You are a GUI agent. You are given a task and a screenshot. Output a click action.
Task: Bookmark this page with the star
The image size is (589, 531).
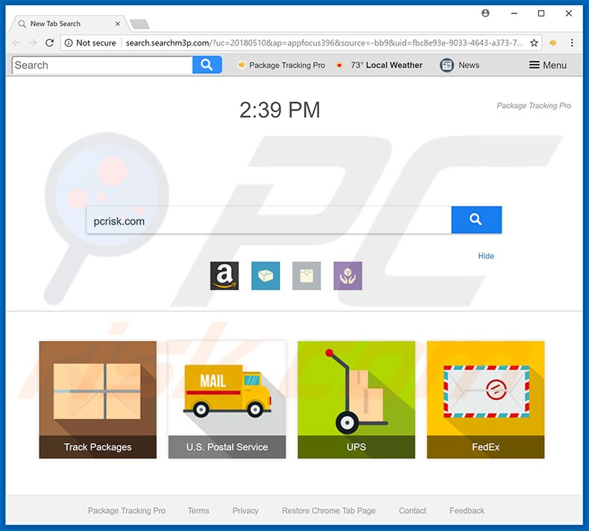[x=534, y=43]
